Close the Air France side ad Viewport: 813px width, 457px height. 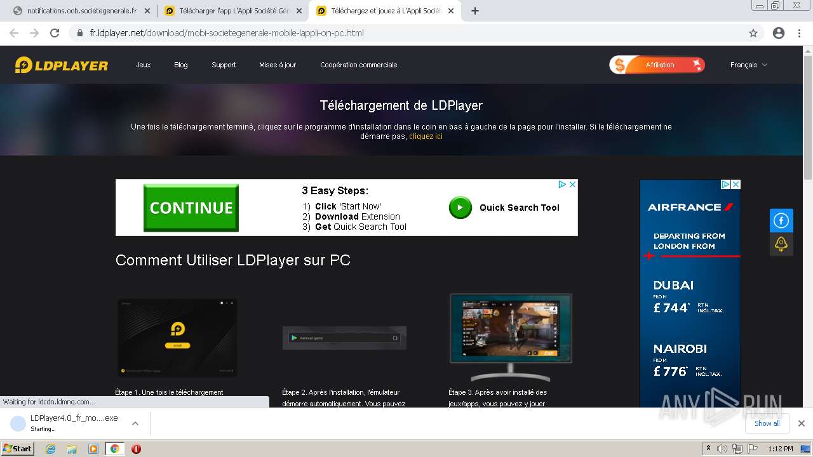736,184
